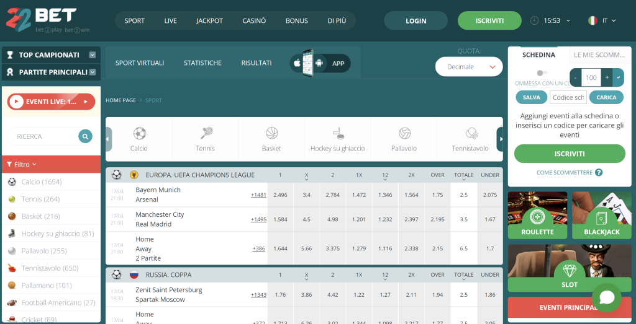Click the Italian flag icon
The height and width of the screenshot is (324, 636).
pos(593,20)
